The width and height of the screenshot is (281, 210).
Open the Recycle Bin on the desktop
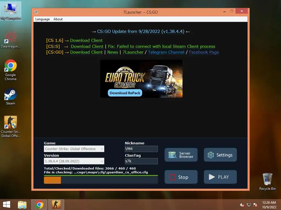click(x=267, y=182)
